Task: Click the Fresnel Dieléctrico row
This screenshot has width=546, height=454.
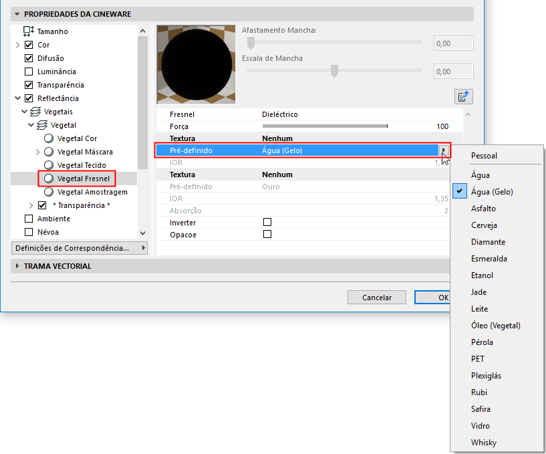Action: click(x=309, y=114)
